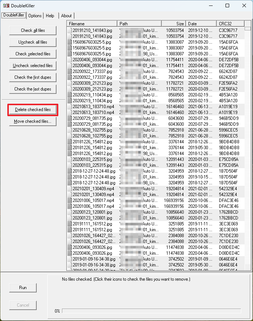The height and width of the screenshot is (321, 253).
Task: Click file icon of 20210628_102755.jpg Auto U... row
Action: click(70, 130)
